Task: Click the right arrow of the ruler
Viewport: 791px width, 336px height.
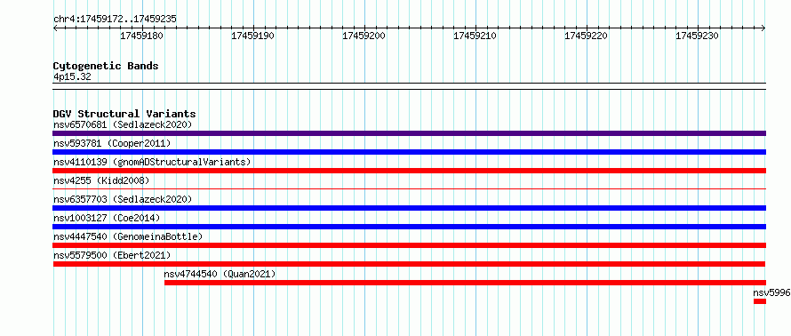Action: pyautogui.click(x=763, y=28)
